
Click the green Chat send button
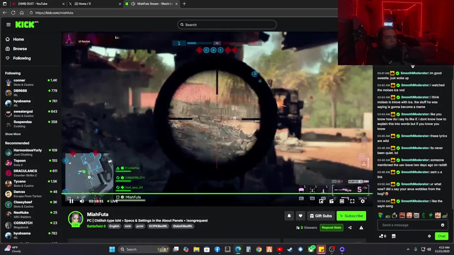coord(442,236)
